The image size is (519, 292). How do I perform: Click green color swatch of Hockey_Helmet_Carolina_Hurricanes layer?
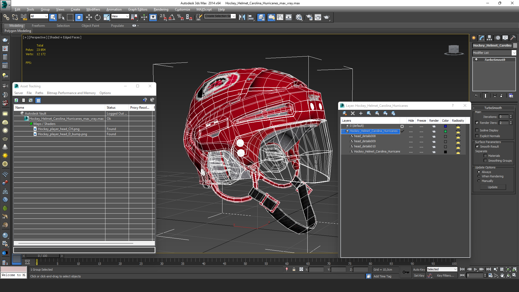pyautogui.click(x=445, y=131)
